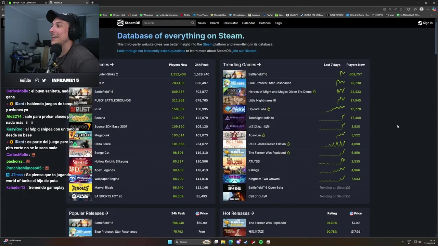Click the Marvel Rivals thumbnail icon
Image resolution: width=438 pixels, height=246 pixels.
coord(80,188)
